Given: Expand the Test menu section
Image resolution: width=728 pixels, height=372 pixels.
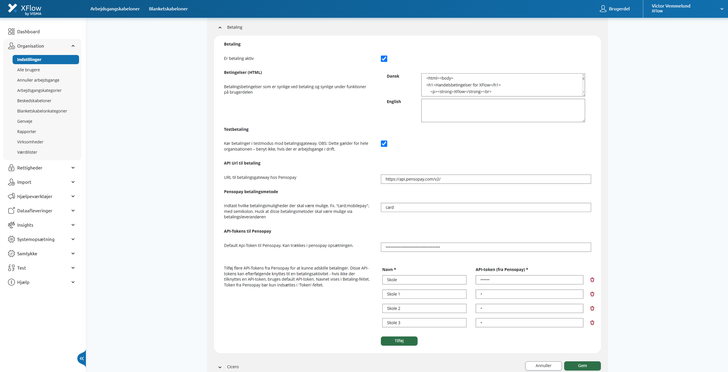Looking at the screenshot, I should click(73, 268).
